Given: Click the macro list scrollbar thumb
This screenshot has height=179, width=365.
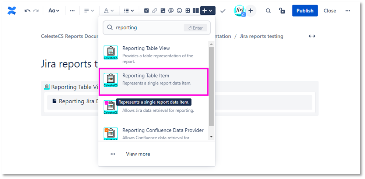Looking at the screenshot, I should pos(211,86).
